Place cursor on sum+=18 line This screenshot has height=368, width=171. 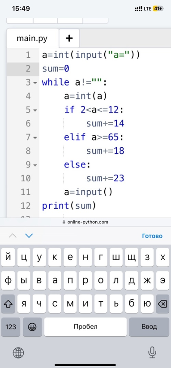pos(105,151)
